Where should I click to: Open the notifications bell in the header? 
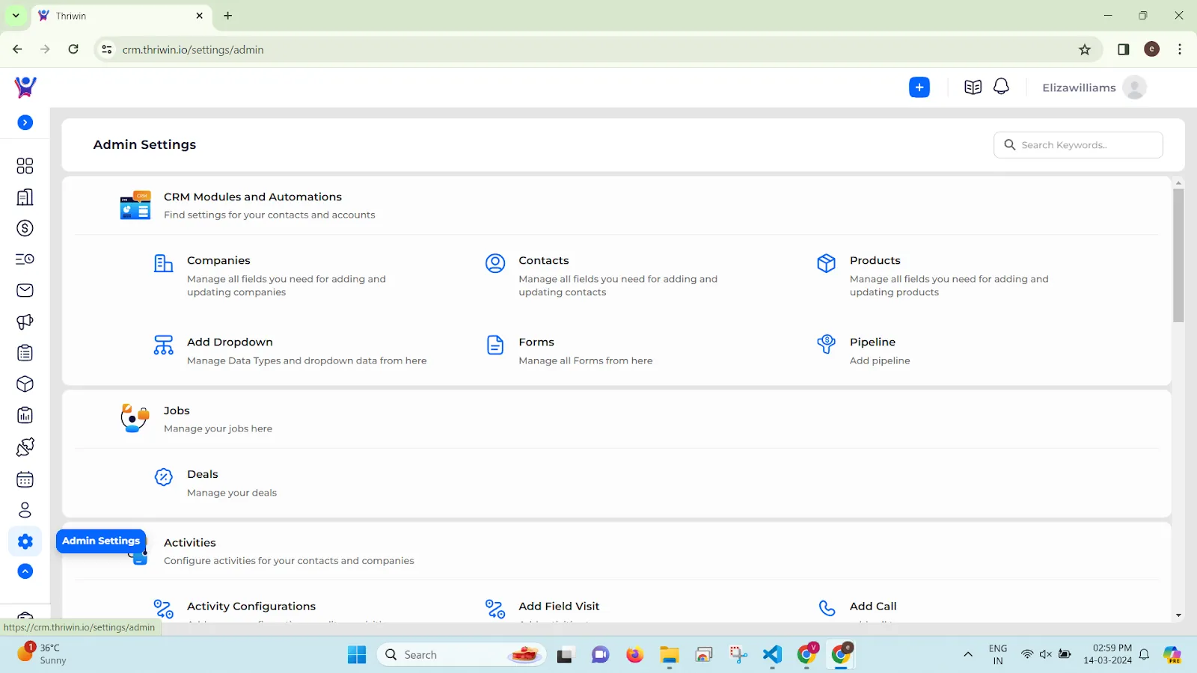tap(1001, 87)
